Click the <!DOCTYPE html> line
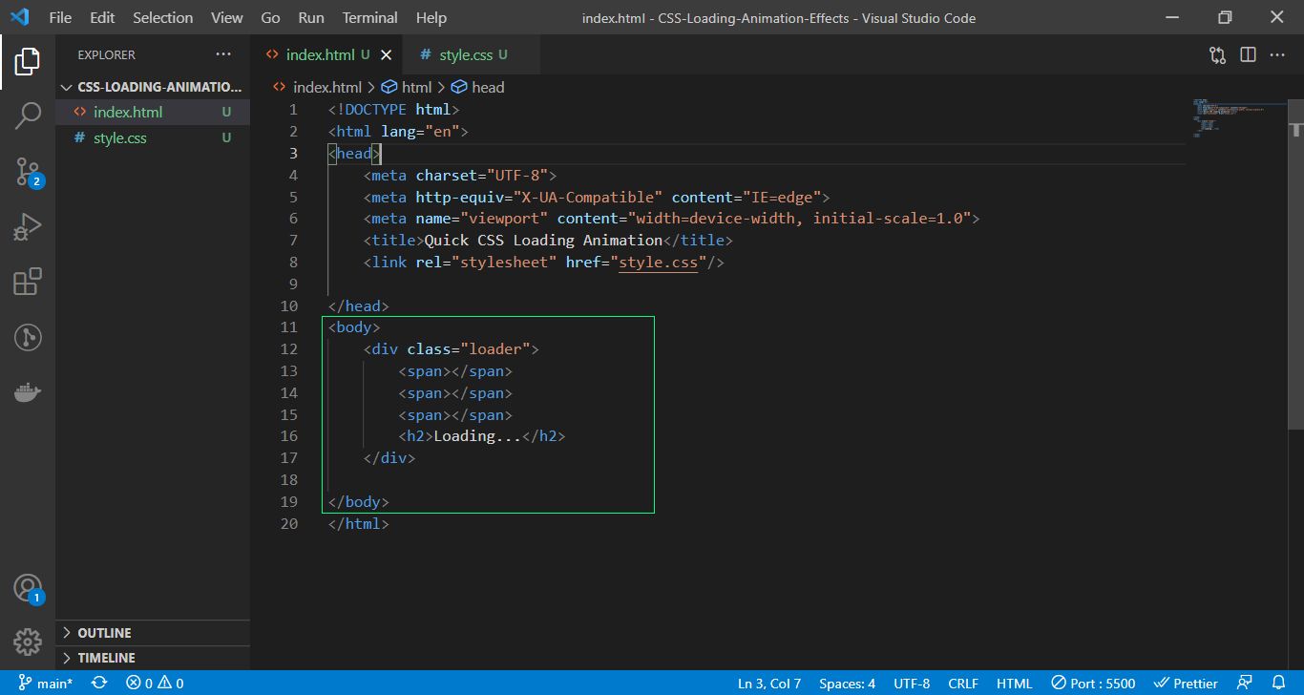 point(394,109)
